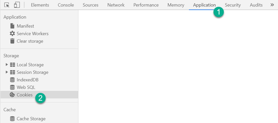This screenshot has width=278, height=123.
Task: Show more DevTools tabs via chevron
Action: click(272, 5)
